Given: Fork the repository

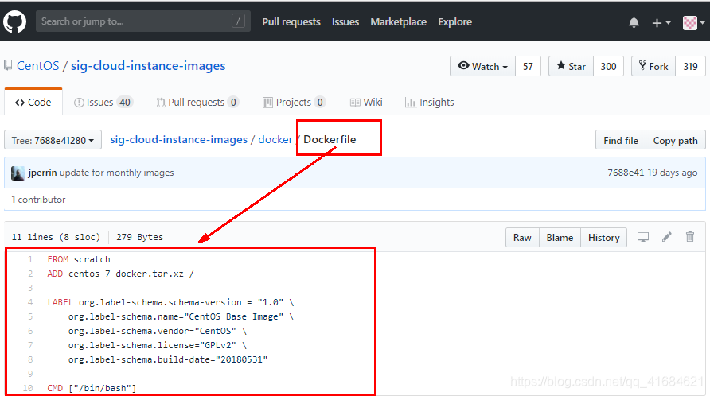Looking at the screenshot, I should pos(653,66).
